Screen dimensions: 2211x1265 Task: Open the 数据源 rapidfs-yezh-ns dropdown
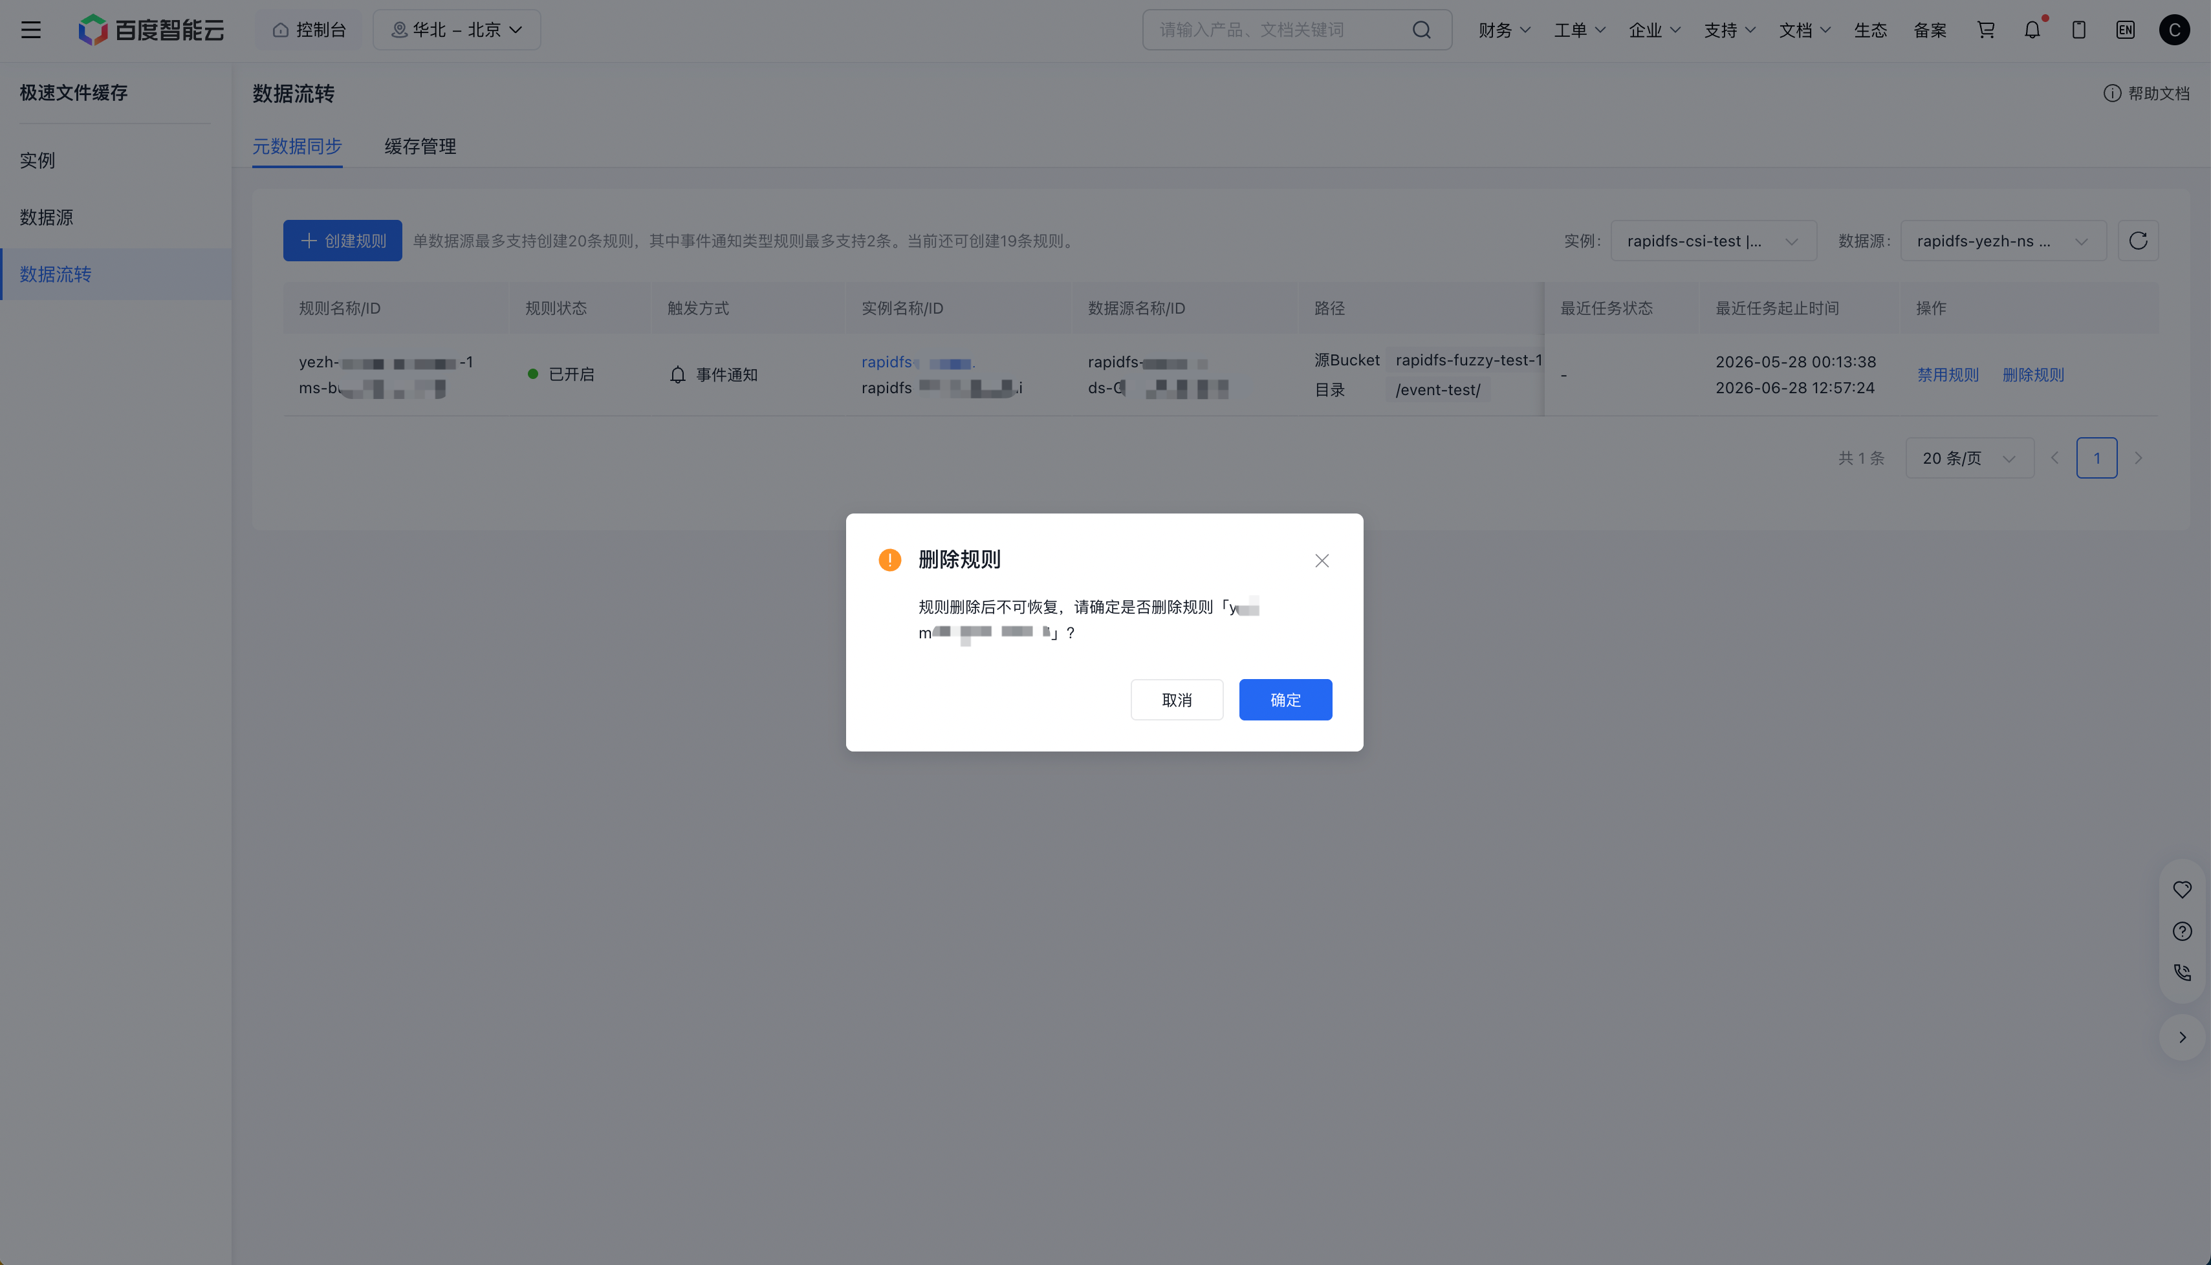pos(2003,241)
